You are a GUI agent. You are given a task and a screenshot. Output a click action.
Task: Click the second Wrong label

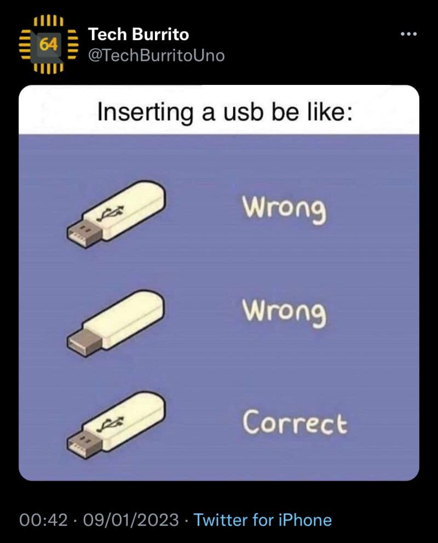(284, 313)
